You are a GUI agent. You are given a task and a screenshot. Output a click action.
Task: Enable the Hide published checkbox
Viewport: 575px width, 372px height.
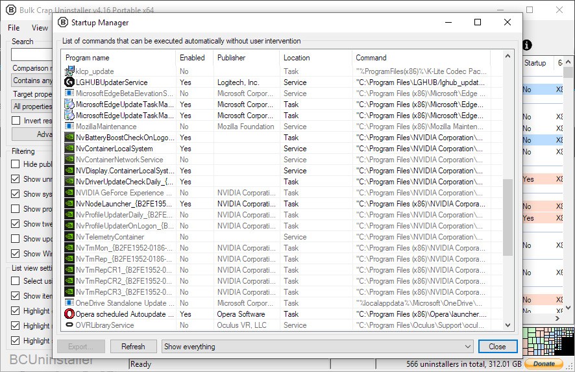tap(16, 164)
